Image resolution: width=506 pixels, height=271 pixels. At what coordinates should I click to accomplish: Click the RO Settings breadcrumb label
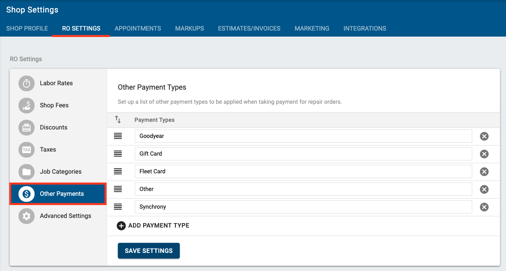pos(26,59)
